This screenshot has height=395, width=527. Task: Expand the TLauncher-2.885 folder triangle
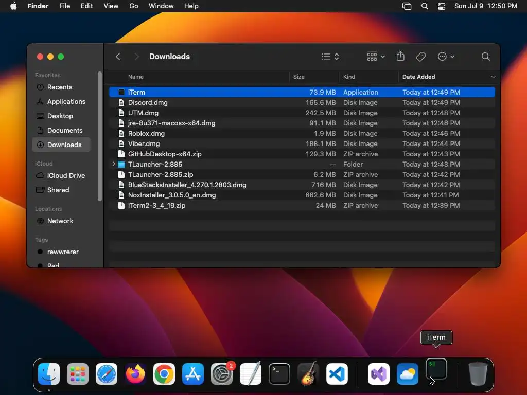pos(114,164)
